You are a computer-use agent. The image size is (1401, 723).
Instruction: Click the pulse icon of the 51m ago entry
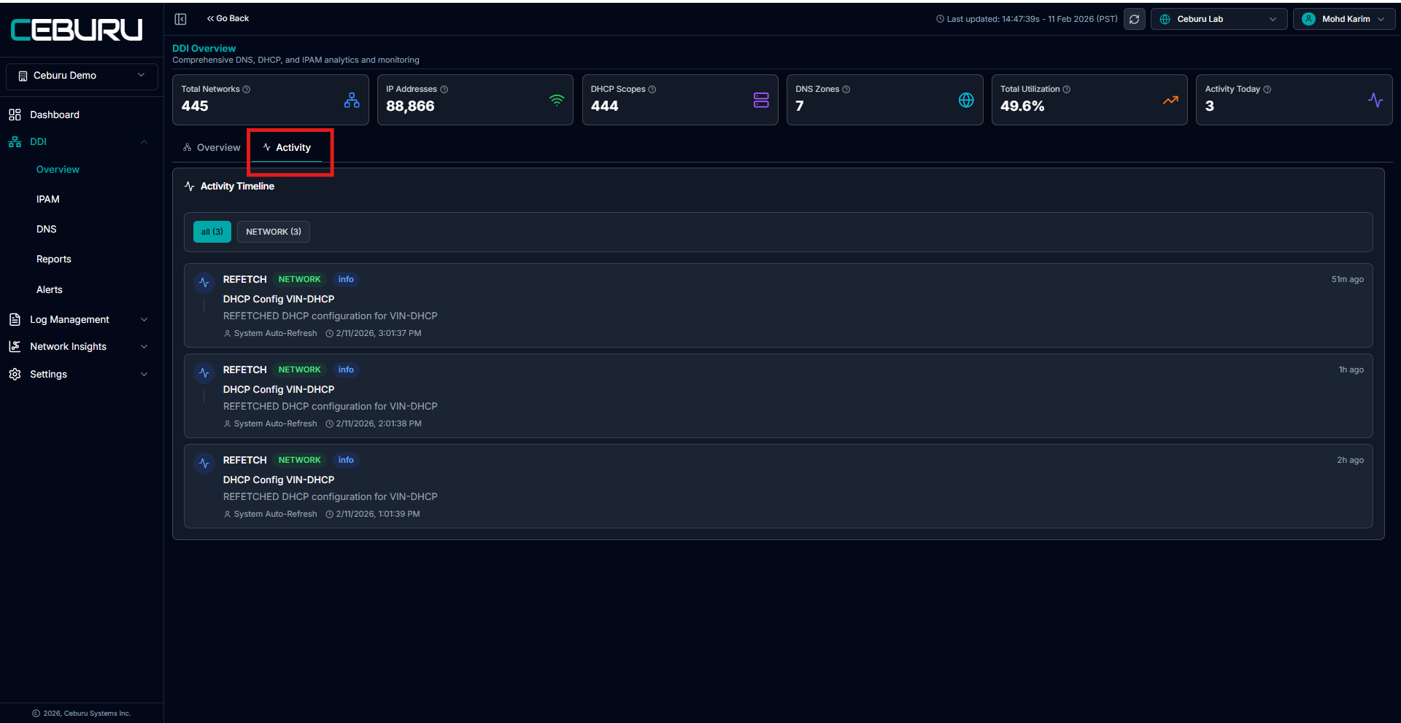coord(204,282)
